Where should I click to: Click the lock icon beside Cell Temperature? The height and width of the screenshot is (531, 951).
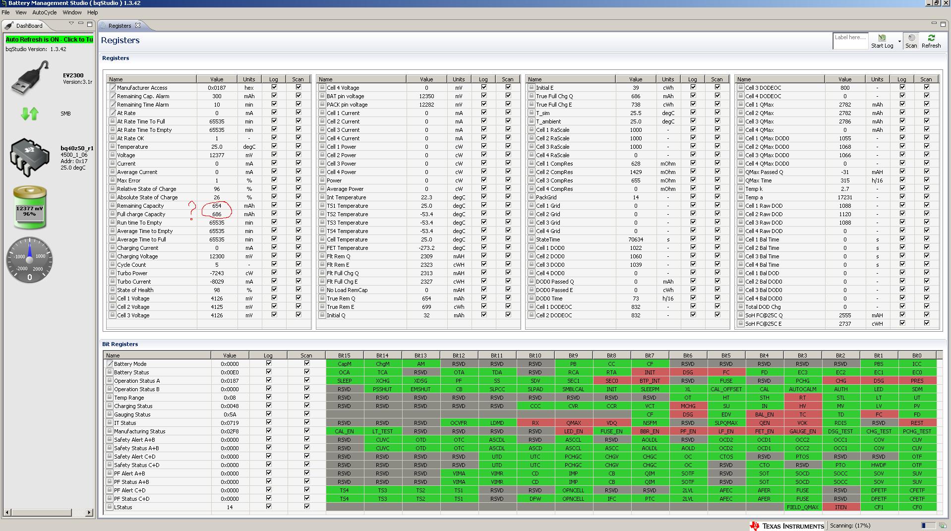click(x=322, y=239)
